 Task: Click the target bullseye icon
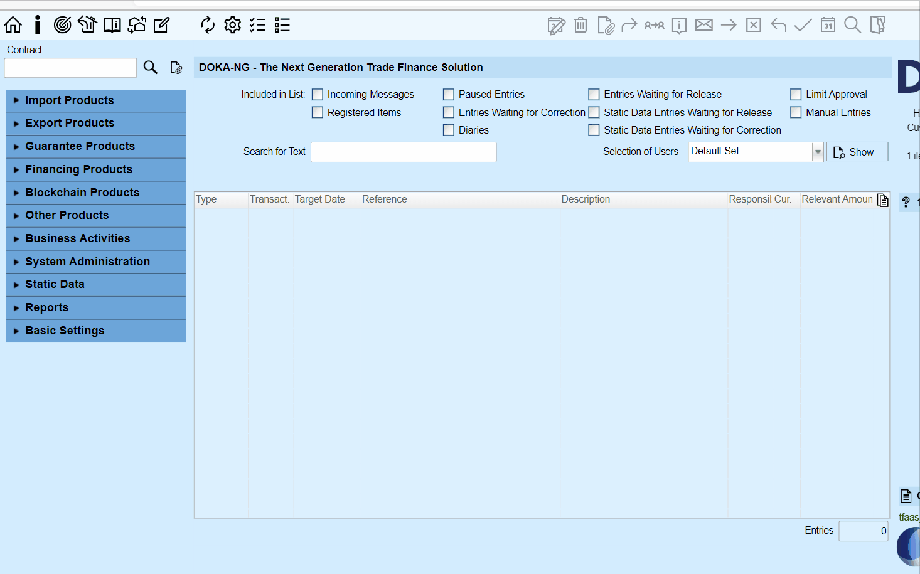coord(62,25)
